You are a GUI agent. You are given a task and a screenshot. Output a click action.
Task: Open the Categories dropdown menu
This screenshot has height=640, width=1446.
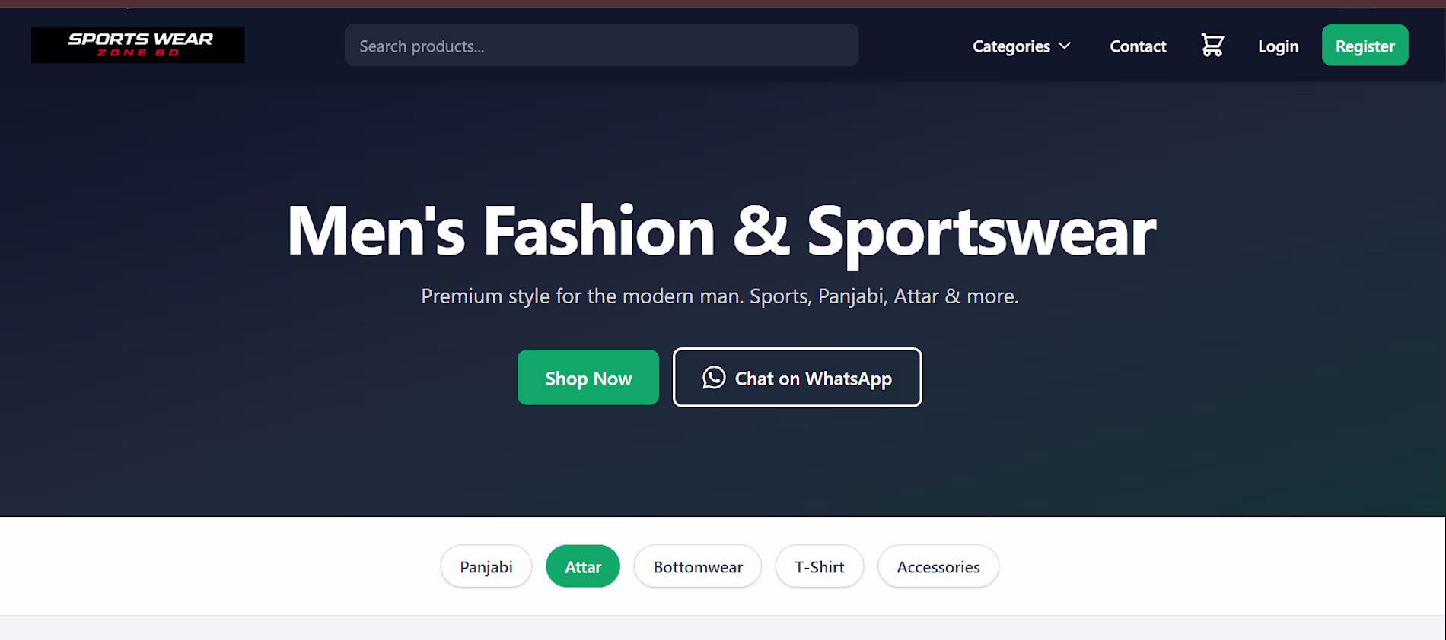click(1011, 46)
